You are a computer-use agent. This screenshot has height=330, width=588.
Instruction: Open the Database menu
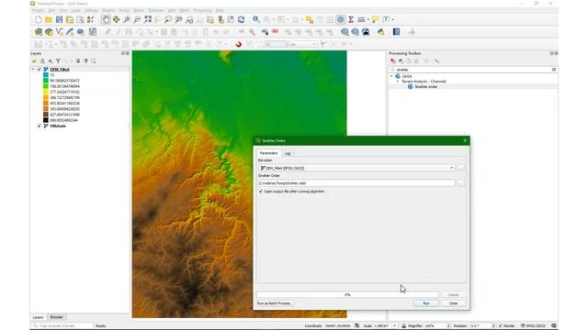[x=156, y=10]
